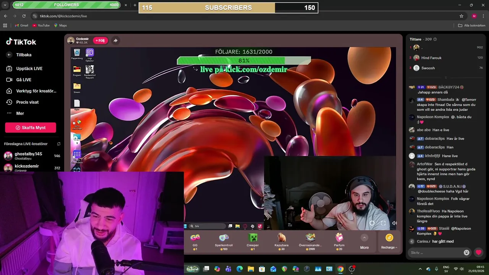Click BÄCKBY724 username in chat

click(x=449, y=87)
